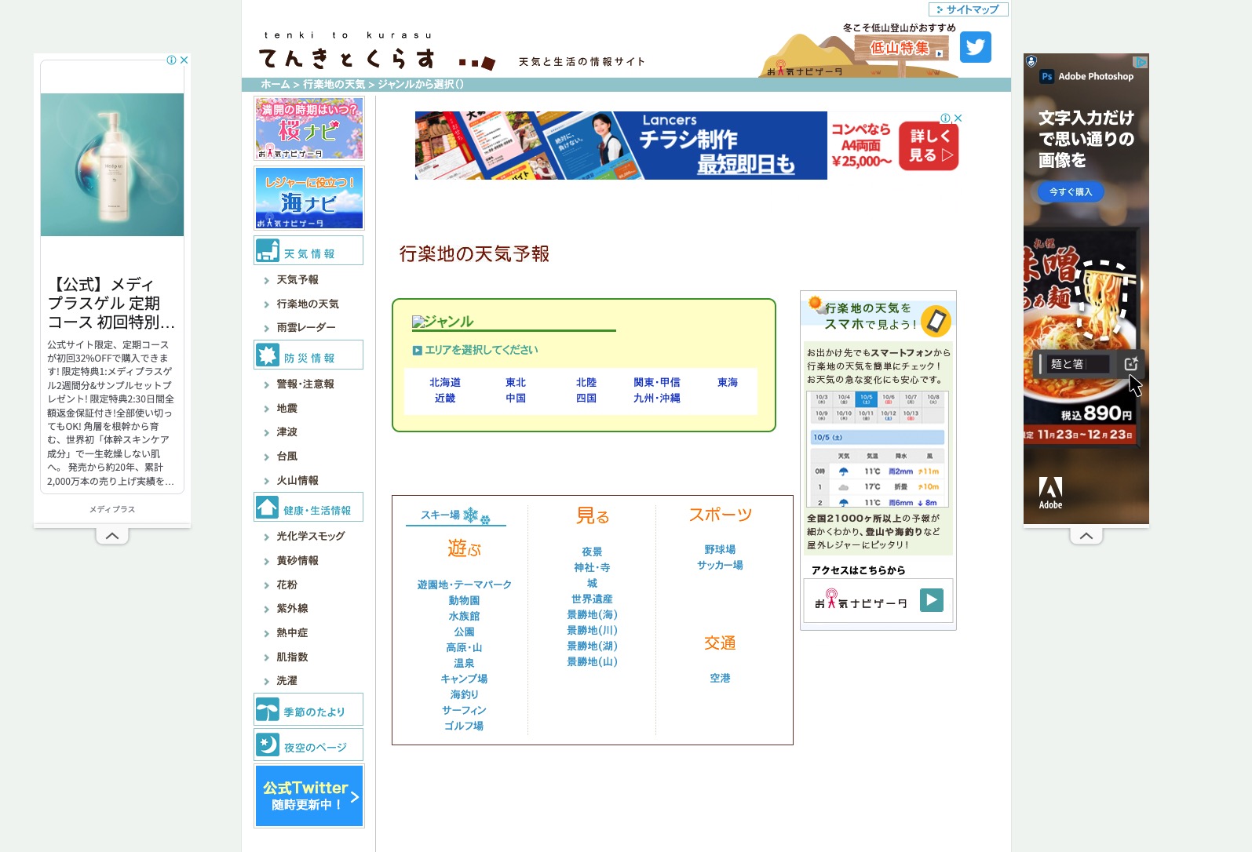Click the Twitter bird icon in header
Image resolution: width=1252 pixels, height=852 pixels.
pos(975,47)
